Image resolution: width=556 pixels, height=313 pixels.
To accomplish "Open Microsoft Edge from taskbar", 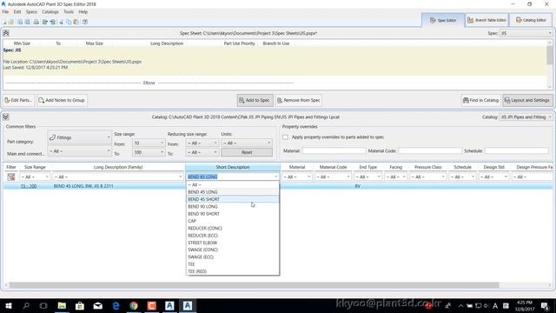I will click(x=116, y=305).
